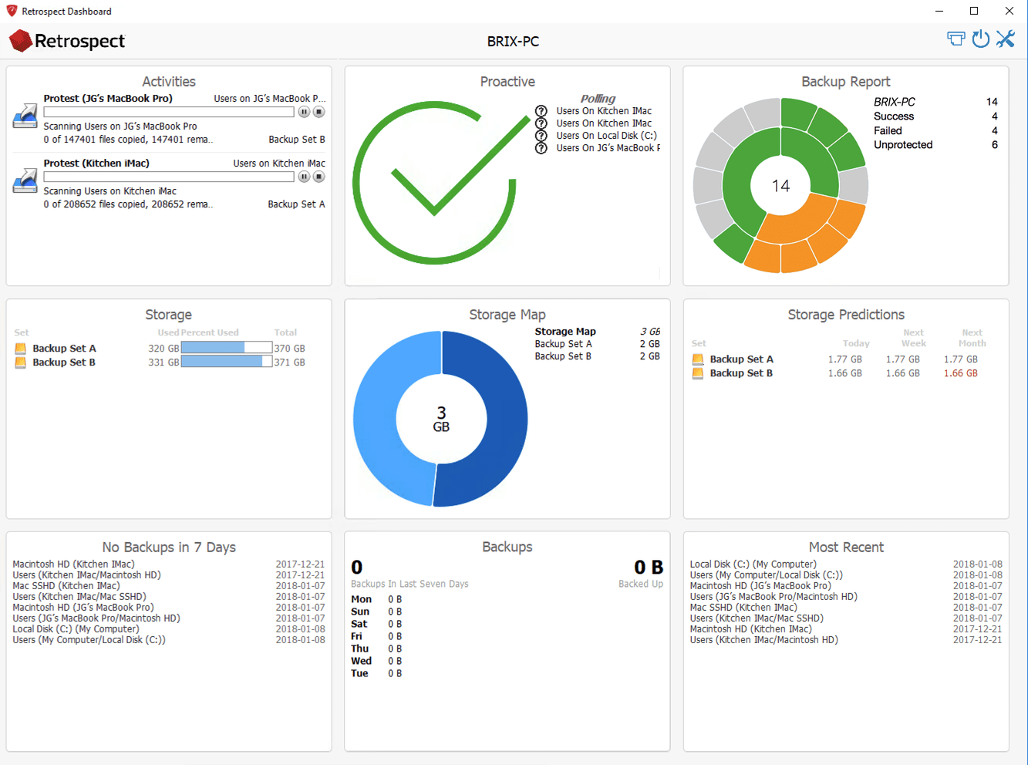This screenshot has height=765, width=1028.
Task: Click 'Percent Used' column header in Storage
Action: (x=210, y=333)
